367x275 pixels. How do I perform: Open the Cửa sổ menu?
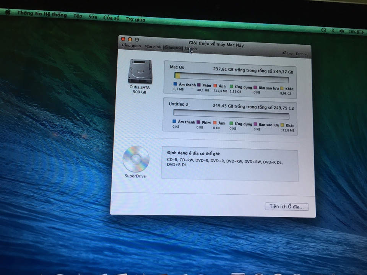tap(111, 18)
